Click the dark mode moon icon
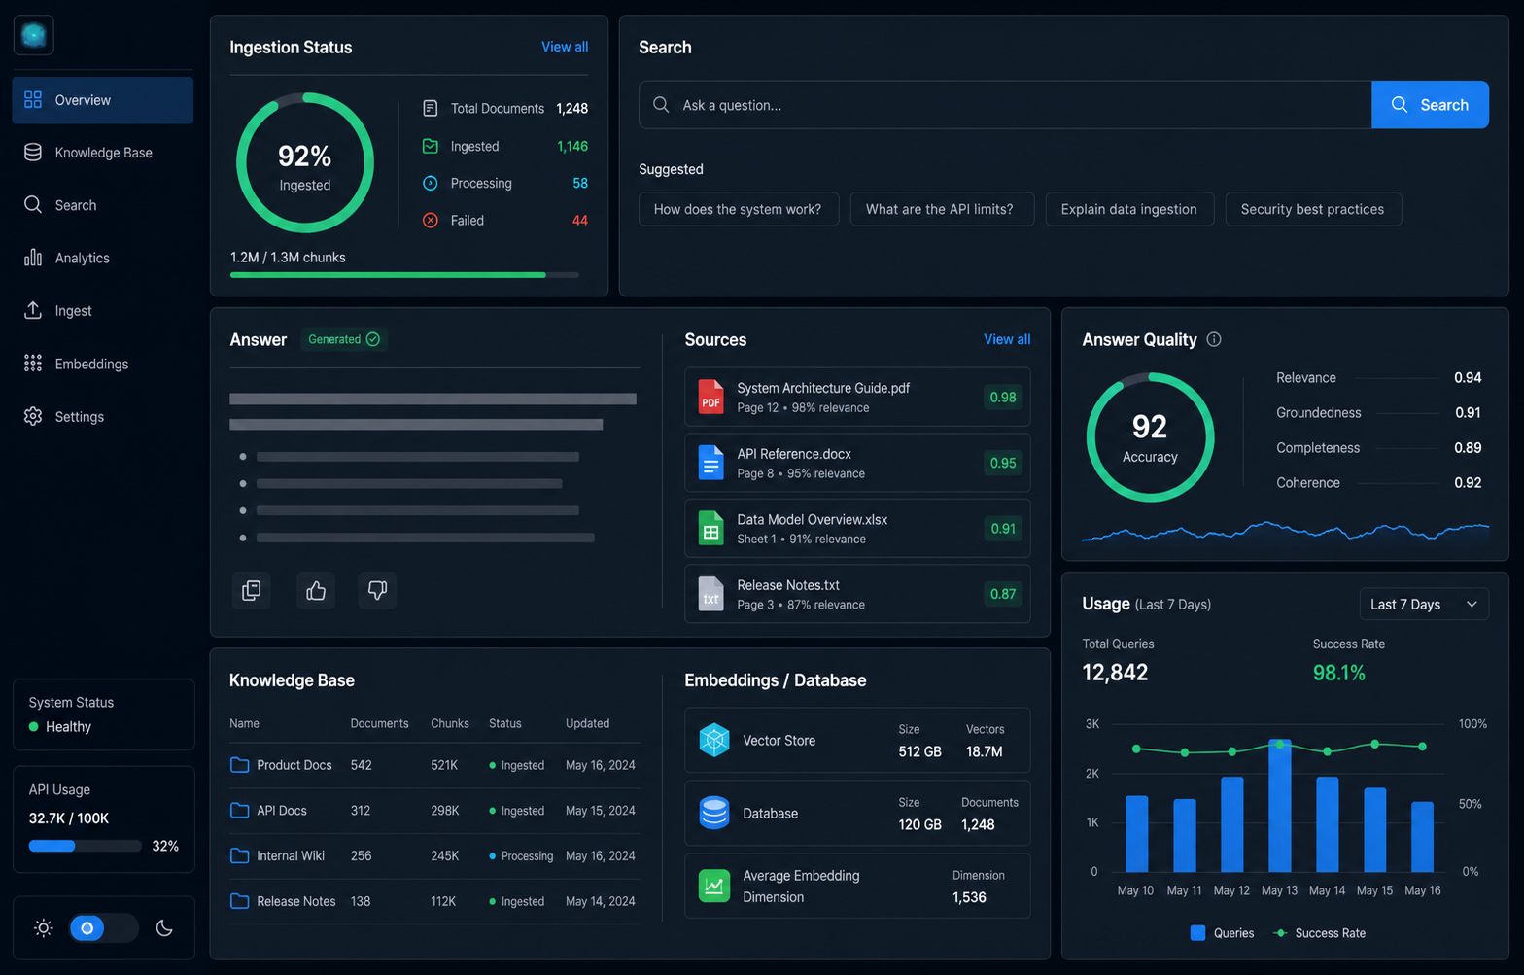The image size is (1524, 975). (x=164, y=928)
